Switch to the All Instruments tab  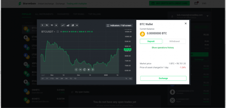tap(44, 14)
